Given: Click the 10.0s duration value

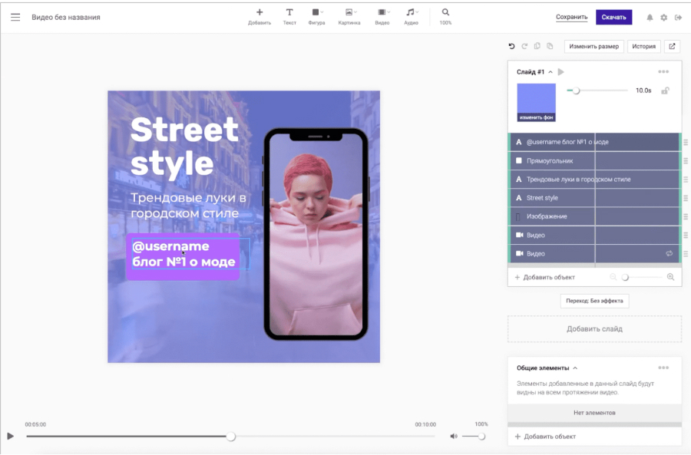Looking at the screenshot, I should tap(643, 91).
